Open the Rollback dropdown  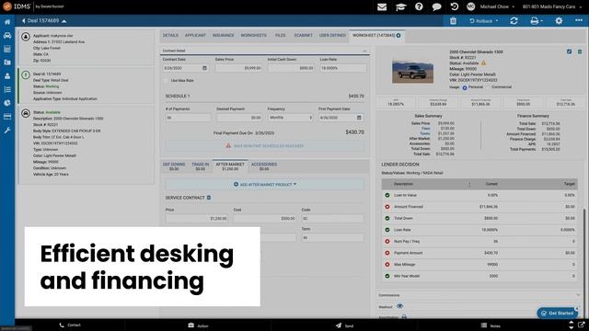click(484, 21)
